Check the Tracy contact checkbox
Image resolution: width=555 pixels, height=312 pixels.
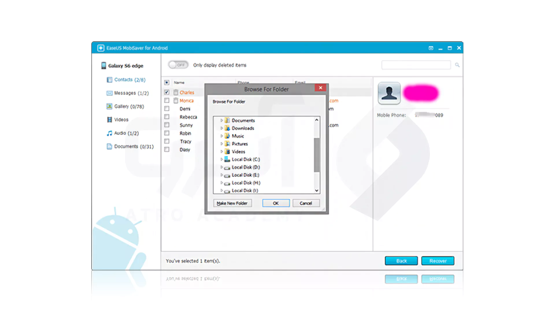click(x=167, y=141)
